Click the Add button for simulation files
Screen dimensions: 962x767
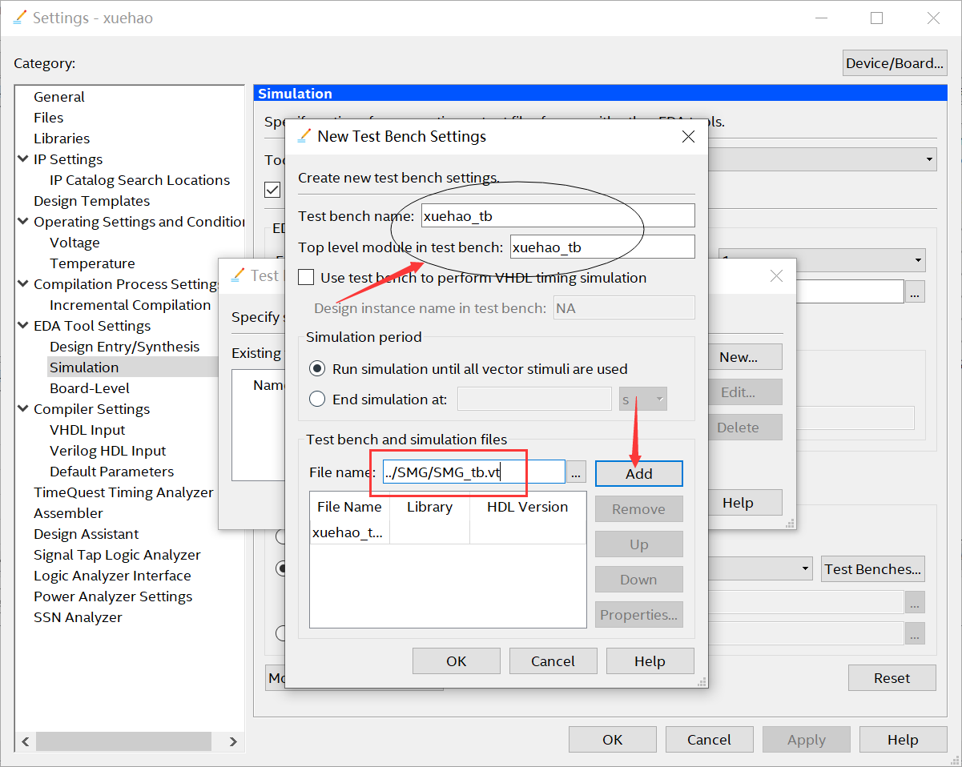[x=638, y=473]
